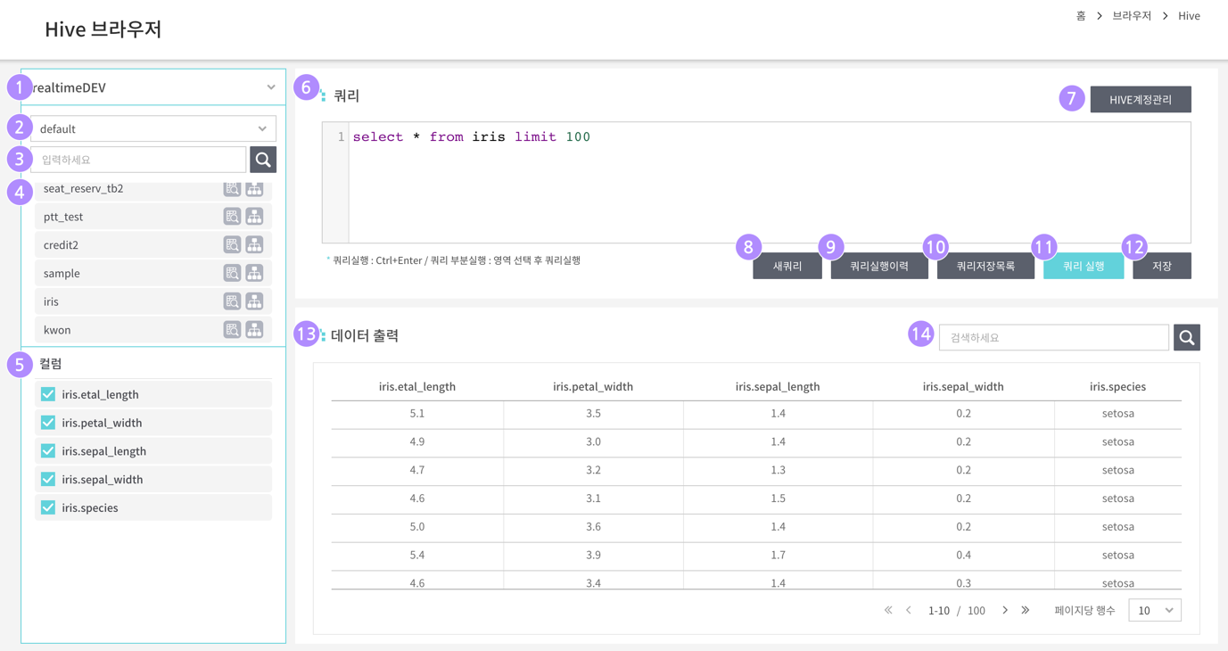This screenshot has width=1228, height=651.
Task: Uncheck the iris.etal_length column
Action: tap(48, 394)
